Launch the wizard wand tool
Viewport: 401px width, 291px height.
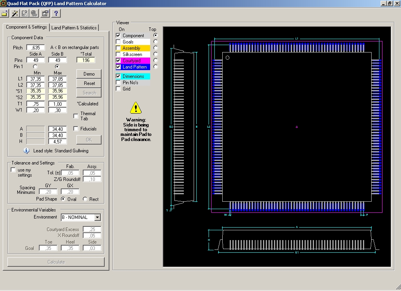point(15,14)
